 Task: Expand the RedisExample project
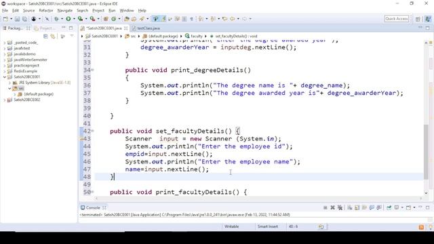click(x=5, y=71)
